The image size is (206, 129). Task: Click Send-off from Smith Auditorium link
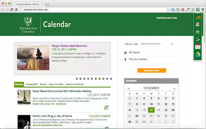point(48,125)
